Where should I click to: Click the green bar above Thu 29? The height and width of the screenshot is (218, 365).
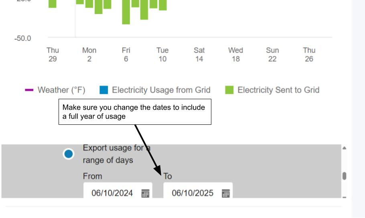tap(53, 4)
